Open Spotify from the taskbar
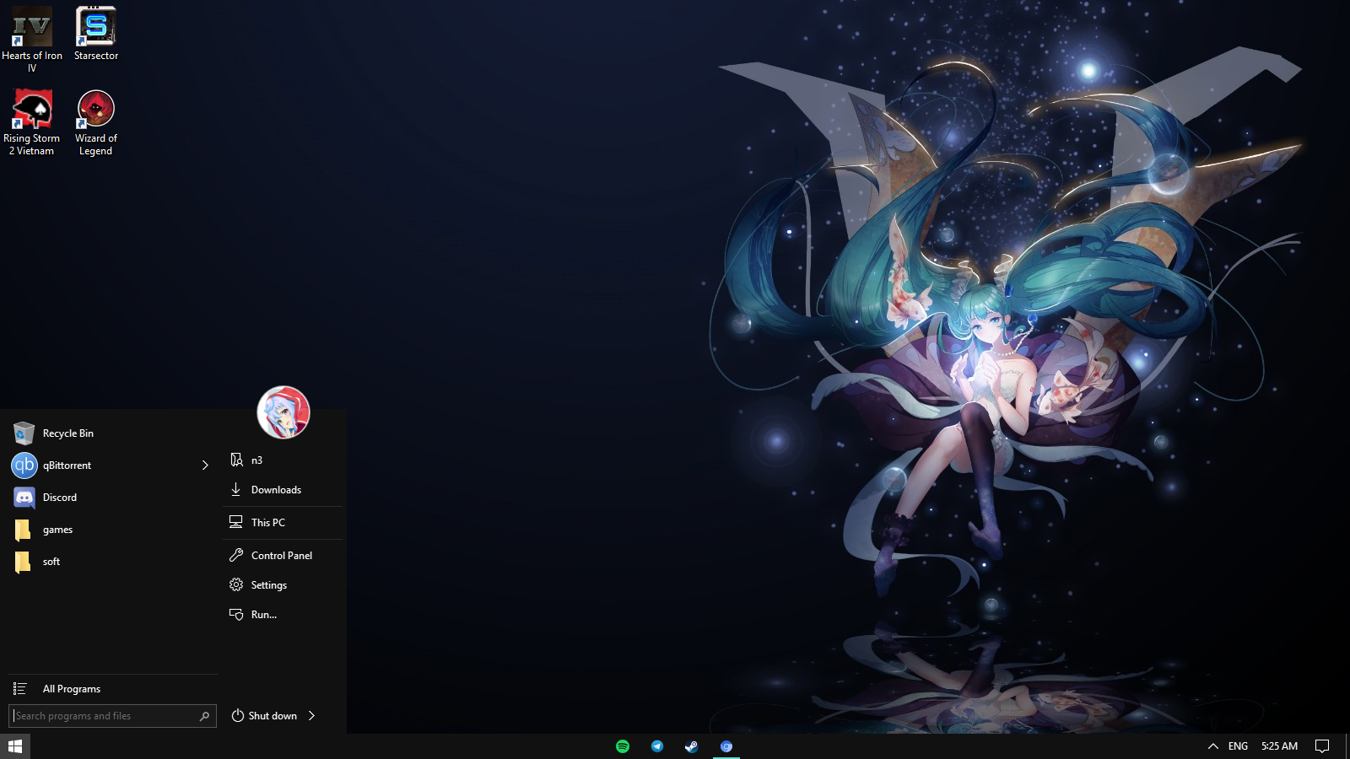 click(623, 746)
